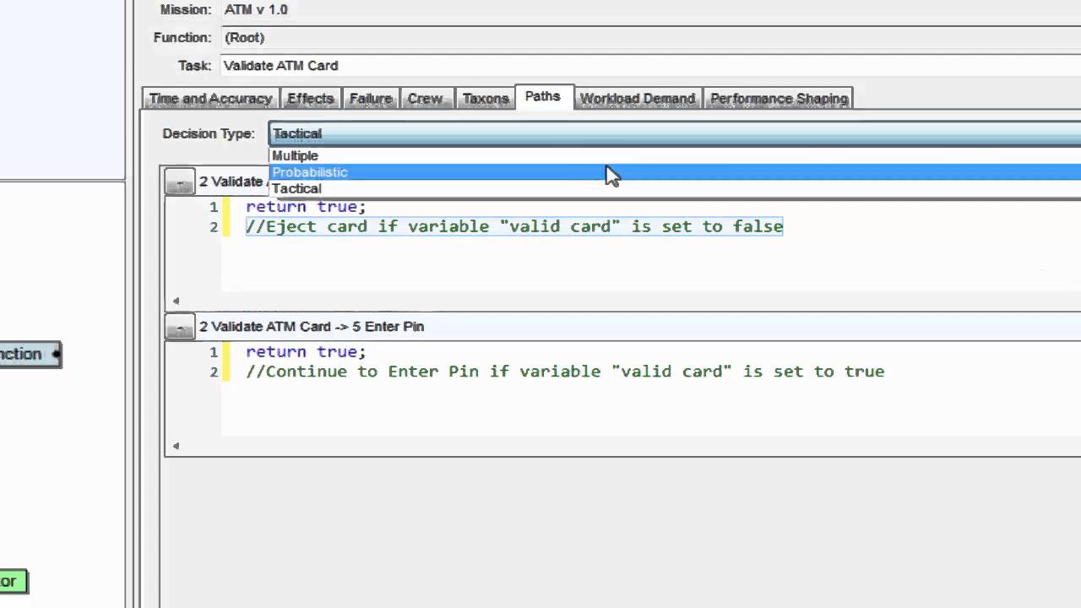
Task: Open the Failure tab
Action: (x=371, y=99)
